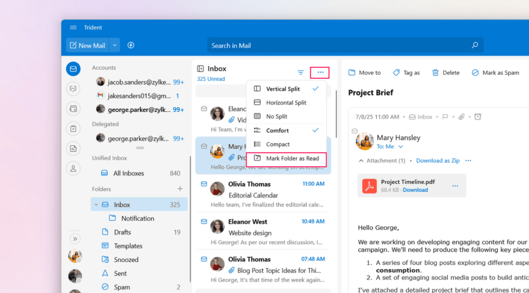529x293 pixels.
Task: Open the filter icon in the Inbox header
Action: 300,72
